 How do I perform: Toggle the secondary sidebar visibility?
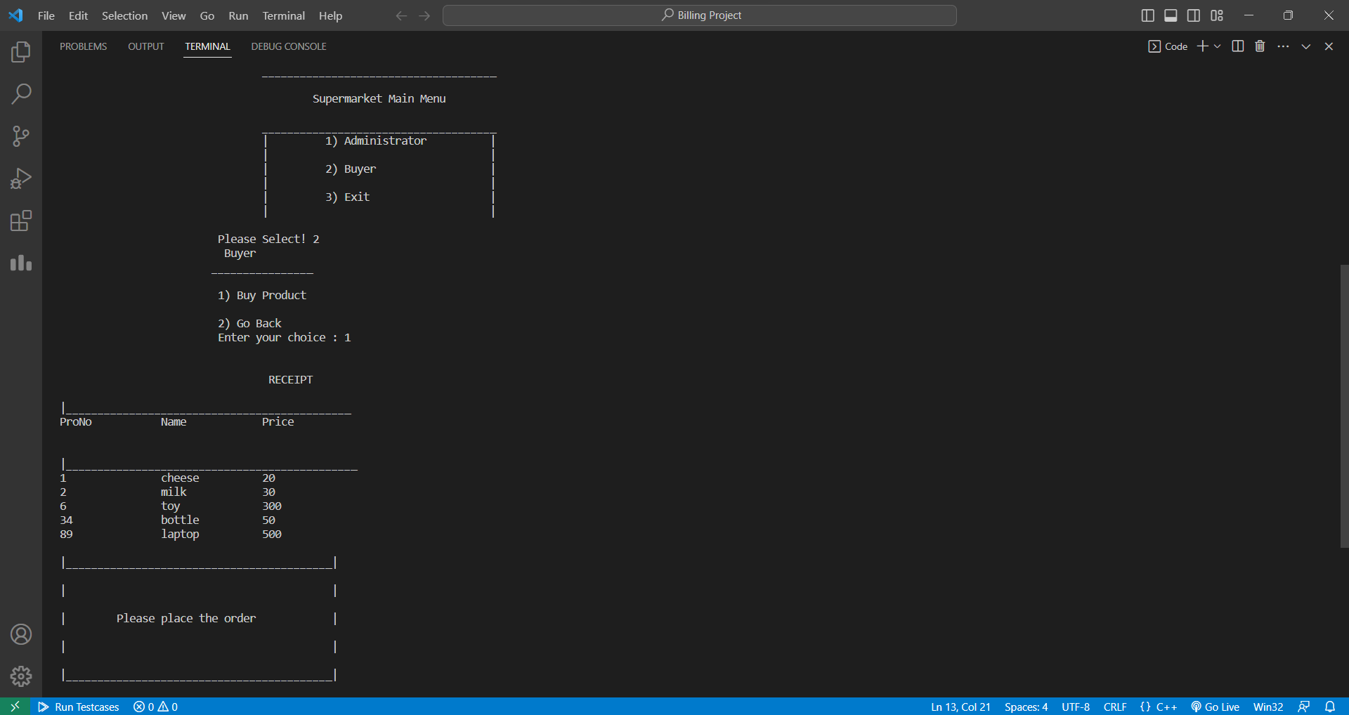click(1194, 15)
